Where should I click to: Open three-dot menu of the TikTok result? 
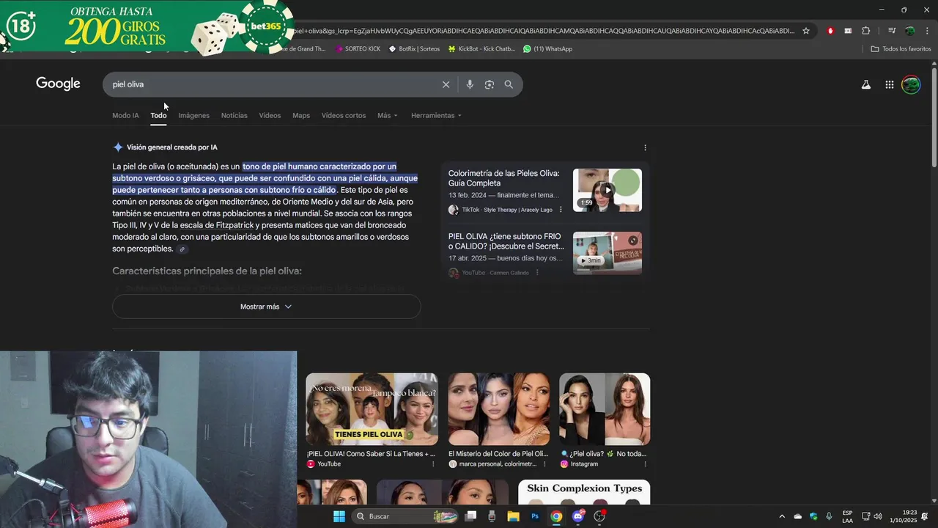(x=561, y=210)
